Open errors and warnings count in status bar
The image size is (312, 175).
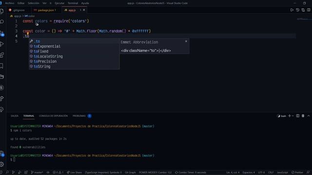click(58, 173)
